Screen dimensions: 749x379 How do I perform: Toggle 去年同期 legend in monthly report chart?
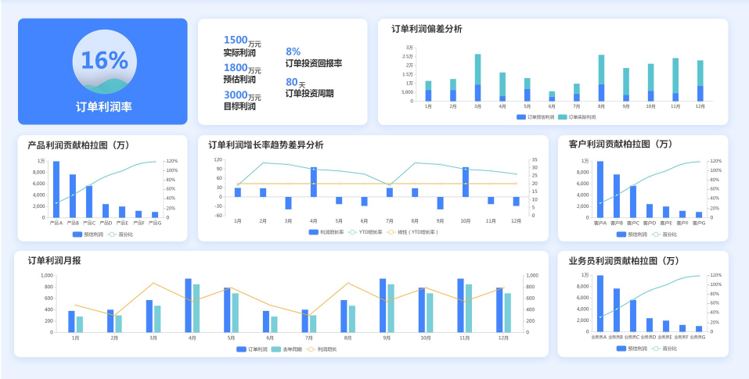pos(282,349)
